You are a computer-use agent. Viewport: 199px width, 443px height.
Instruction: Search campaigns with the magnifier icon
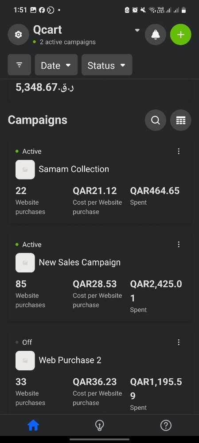156,120
